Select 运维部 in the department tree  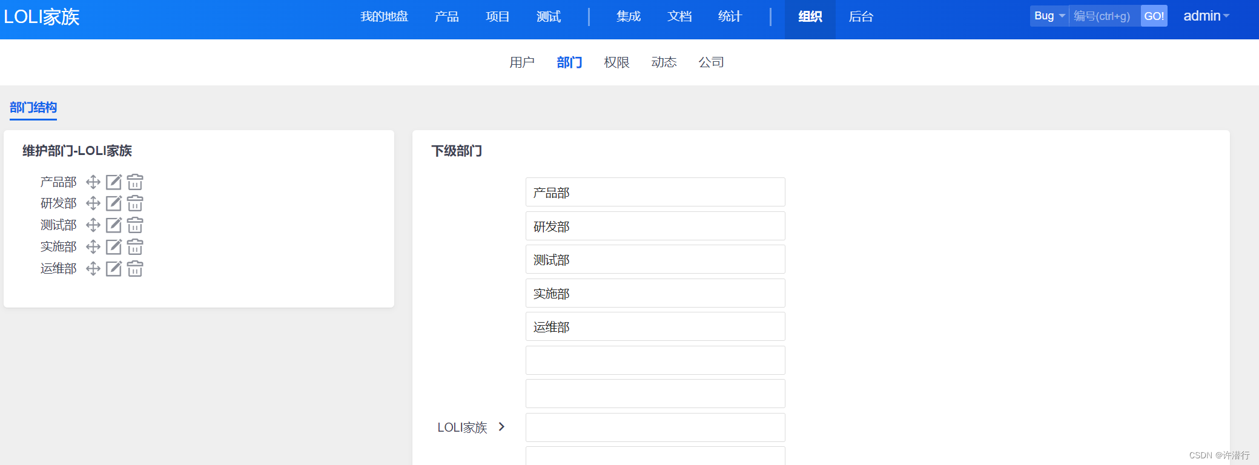click(58, 268)
